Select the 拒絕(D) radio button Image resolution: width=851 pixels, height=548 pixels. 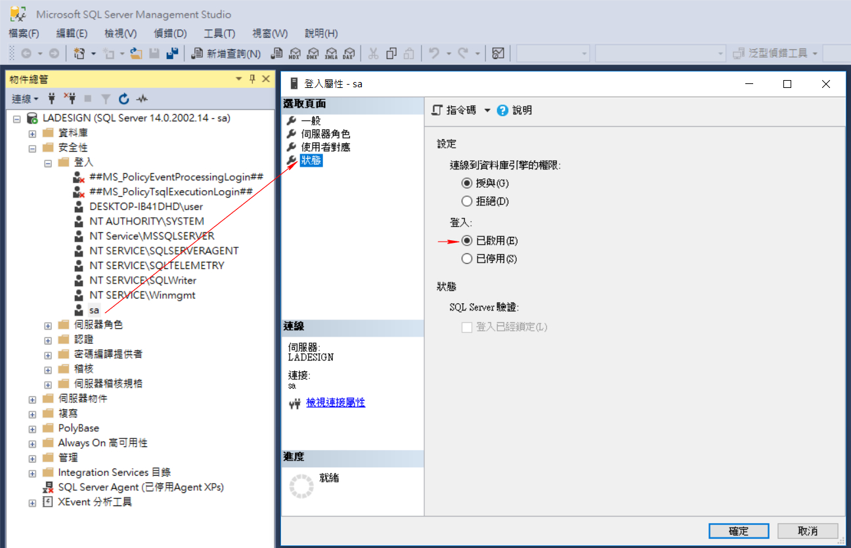point(466,201)
